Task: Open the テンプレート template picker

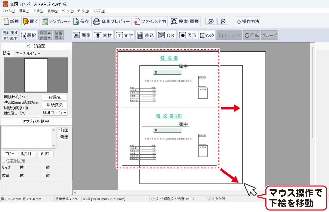Action: pyautogui.click(x=56, y=22)
